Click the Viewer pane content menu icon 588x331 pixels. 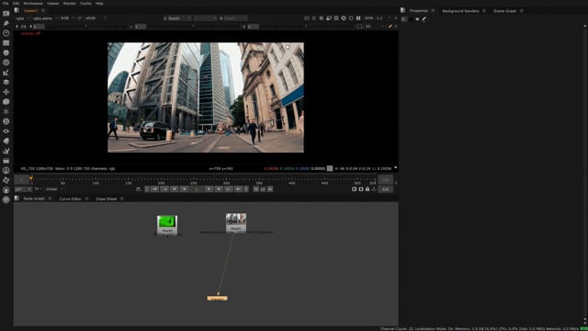17,10
